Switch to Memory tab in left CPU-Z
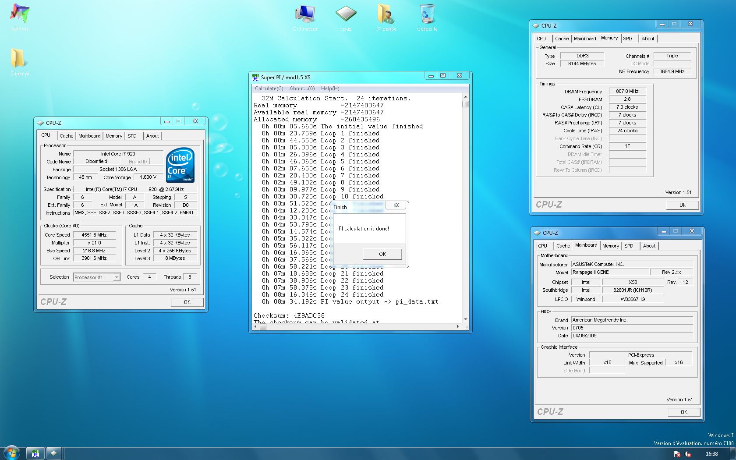The height and width of the screenshot is (460, 736). (x=114, y=136)
